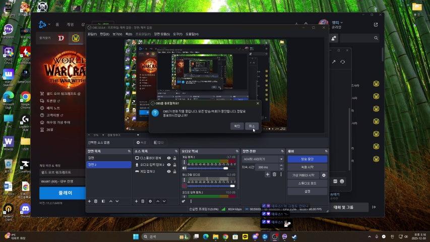
Task: Open advanced audio properties in mixer
Action: pyautogui.click(x=184, y=201)
